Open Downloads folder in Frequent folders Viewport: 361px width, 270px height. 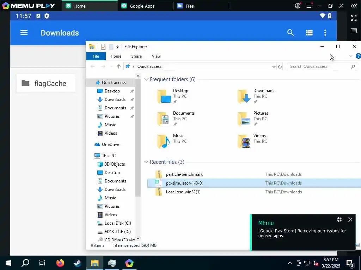click(x=256, y=96)
